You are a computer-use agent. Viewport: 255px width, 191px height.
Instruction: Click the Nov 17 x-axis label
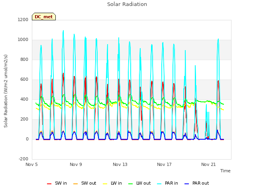coord(164,164)
